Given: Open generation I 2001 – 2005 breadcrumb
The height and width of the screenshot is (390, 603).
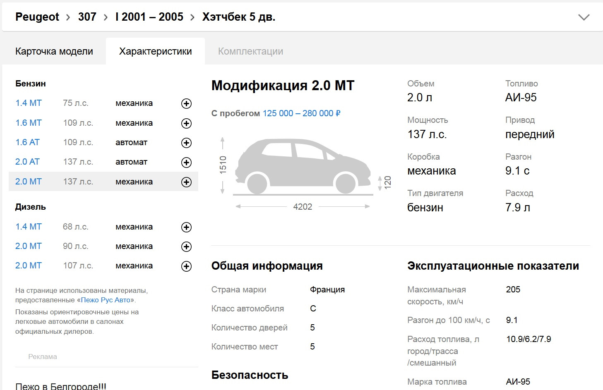Looking at the screenshot, I should 149,17.
